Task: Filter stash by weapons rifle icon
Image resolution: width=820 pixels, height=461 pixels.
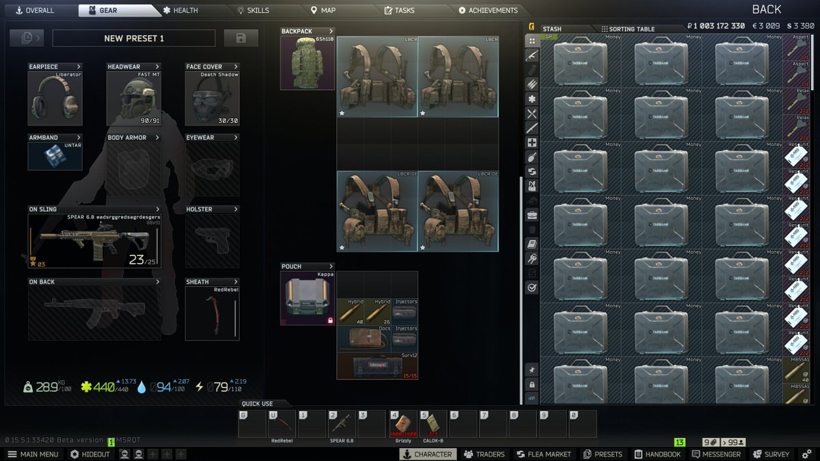Action: [532, 55]
